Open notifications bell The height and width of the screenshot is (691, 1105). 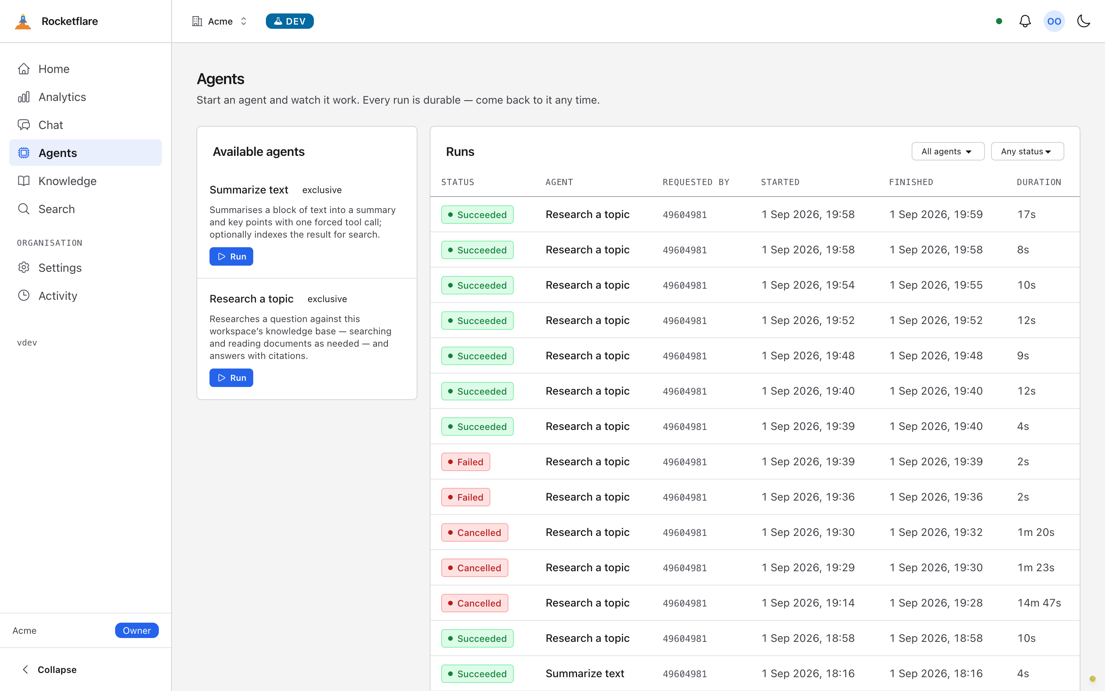(x=1025, y=21)
